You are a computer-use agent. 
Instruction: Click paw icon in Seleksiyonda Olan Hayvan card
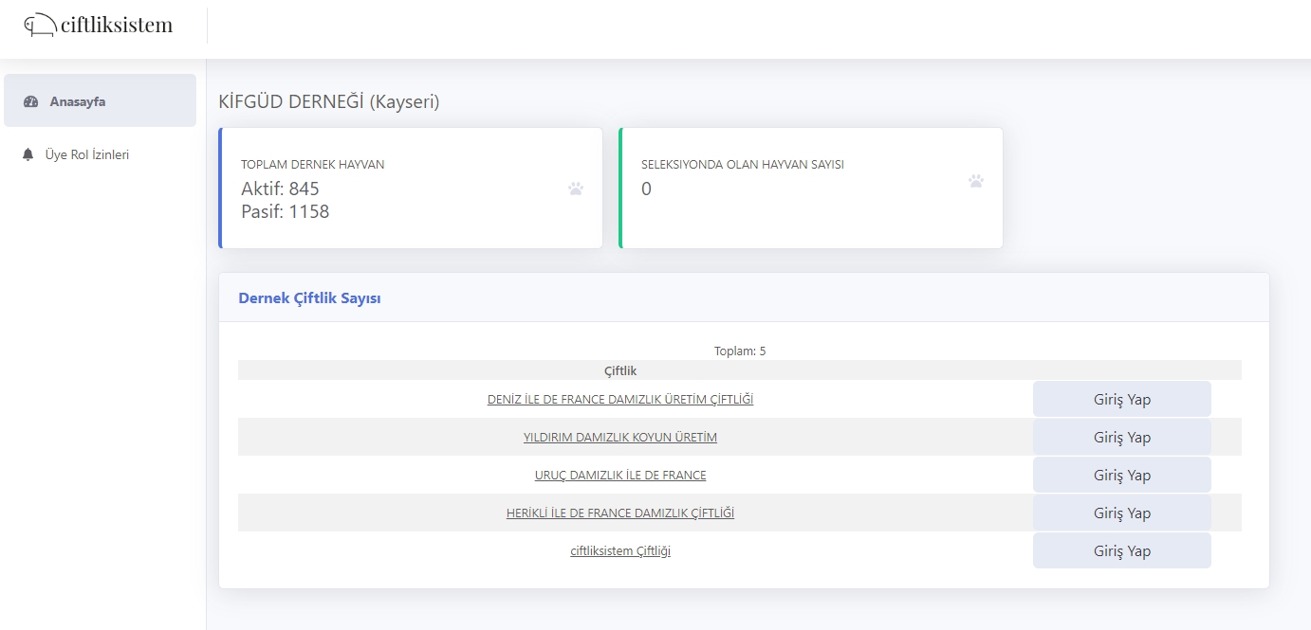pyautogui.click(x=976, y=181)
